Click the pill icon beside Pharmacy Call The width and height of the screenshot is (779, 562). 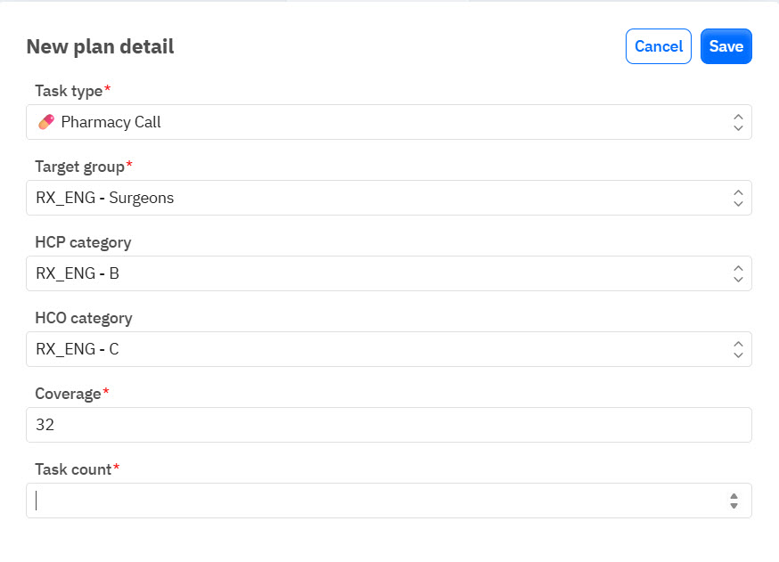(x=45, y=122)
